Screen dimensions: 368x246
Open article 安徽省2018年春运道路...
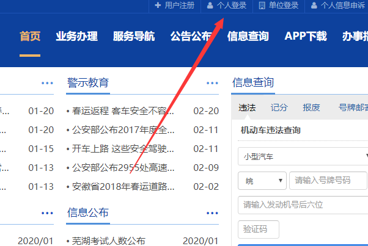[x=123, y=187]
